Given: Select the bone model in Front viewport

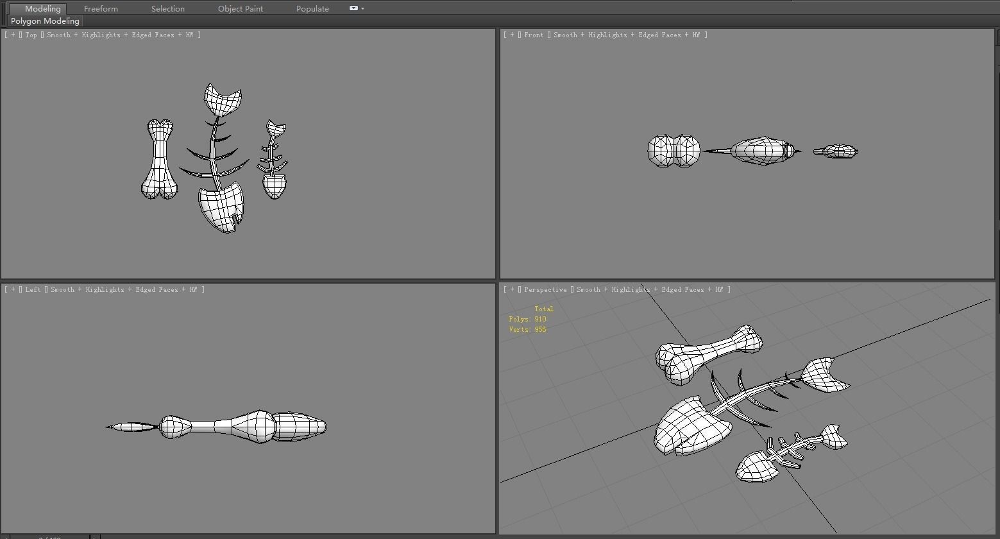Looking at the screenshot, I should click(x=674, y=151).
